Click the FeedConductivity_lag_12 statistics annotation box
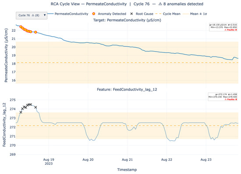 click(223, 97)
